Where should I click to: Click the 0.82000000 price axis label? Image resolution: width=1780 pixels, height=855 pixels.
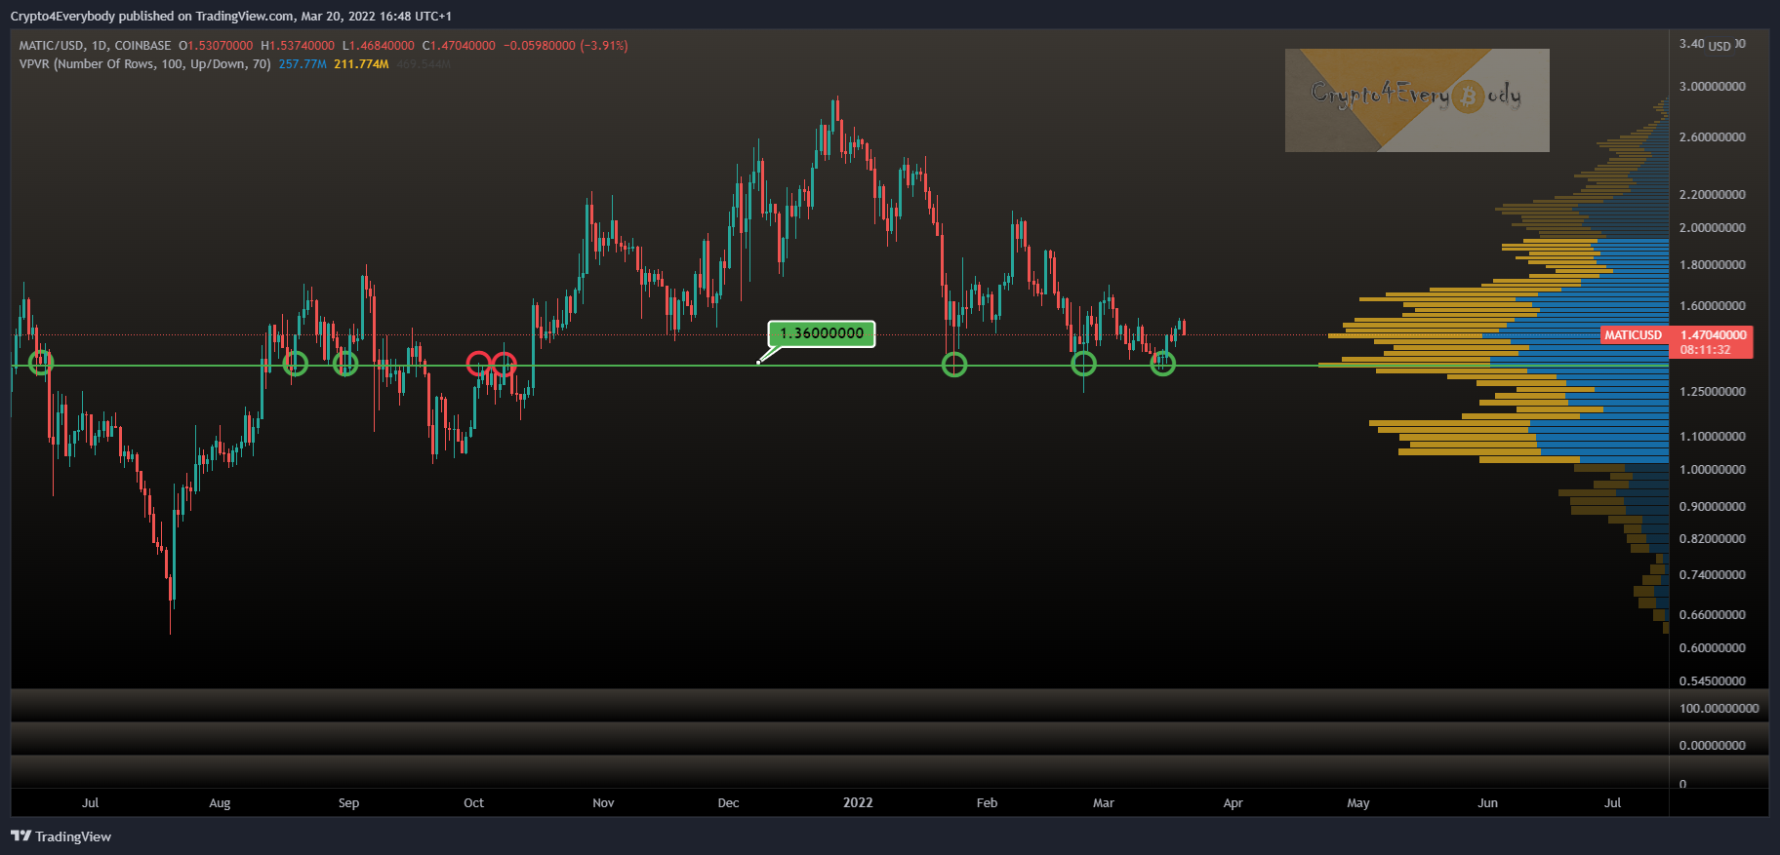point(1713,539)
